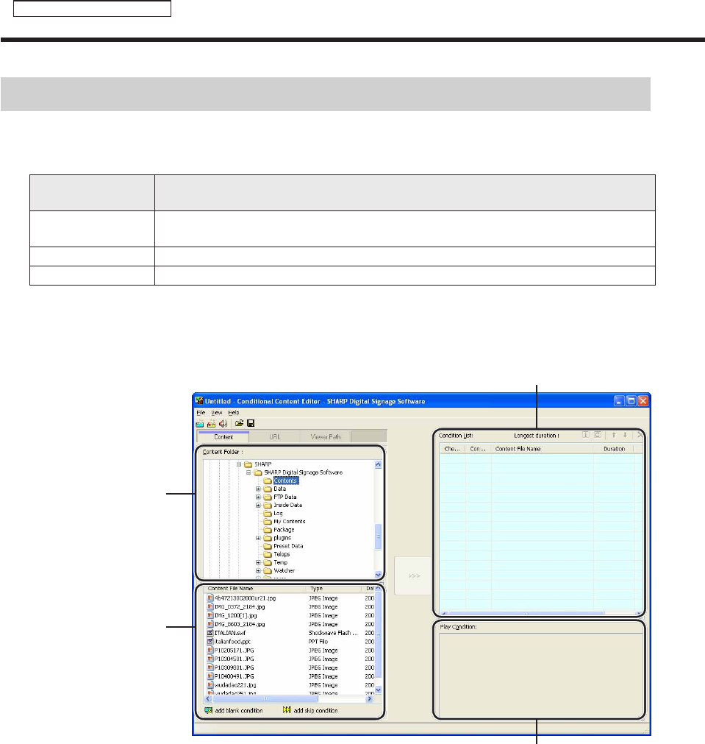Click the folder icon next to Package
705x744 pixels.
coord(268,530)
